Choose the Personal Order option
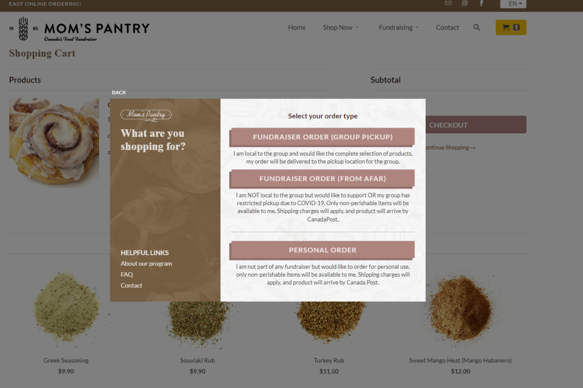Viewport: 583px width, 388px height. pyautogui.click(x=322, y=250)
